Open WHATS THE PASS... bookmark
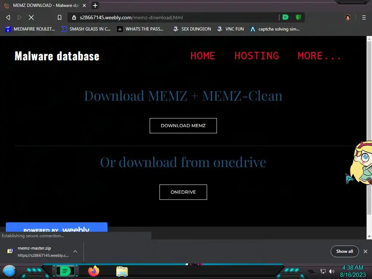This screenshot has width=372, height=279. (140, 29)
